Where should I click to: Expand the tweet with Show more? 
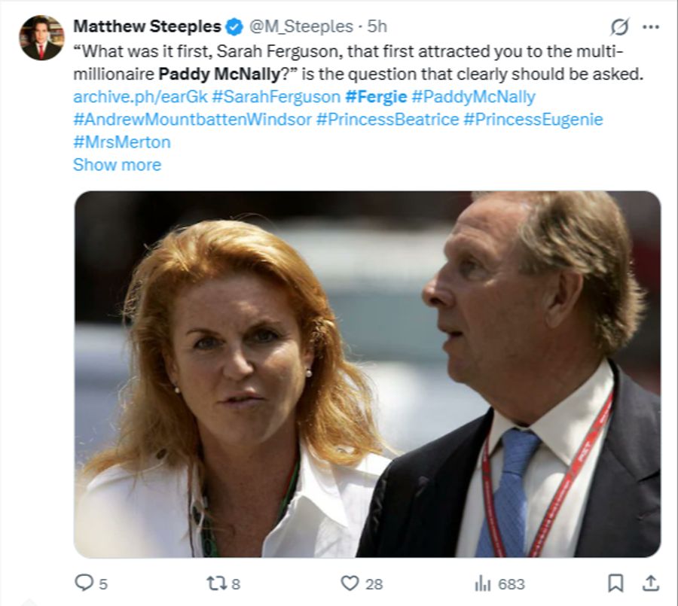pos(118,165)
